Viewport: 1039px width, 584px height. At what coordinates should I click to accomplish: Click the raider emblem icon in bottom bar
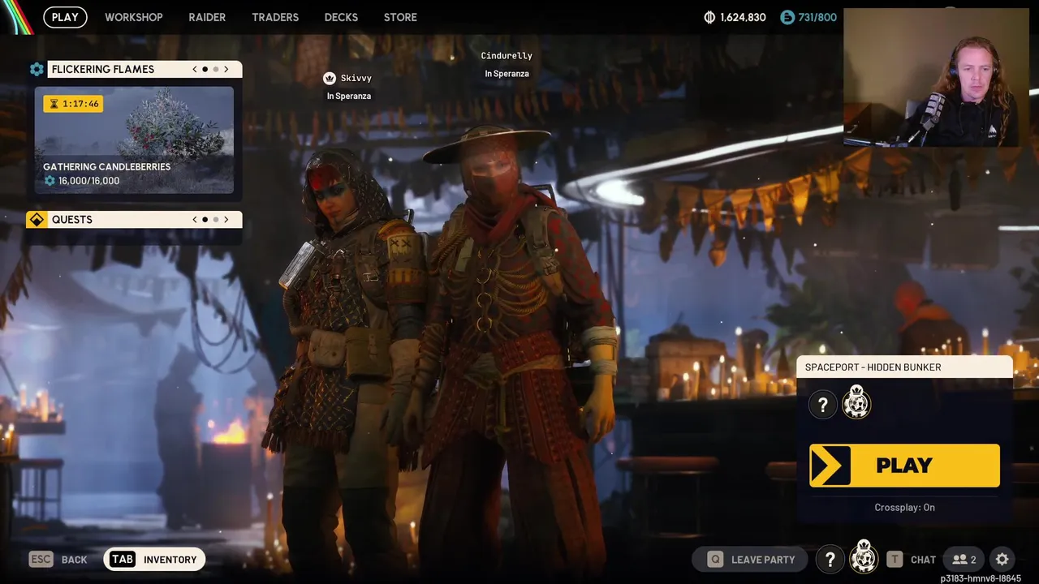coord(864,558)
